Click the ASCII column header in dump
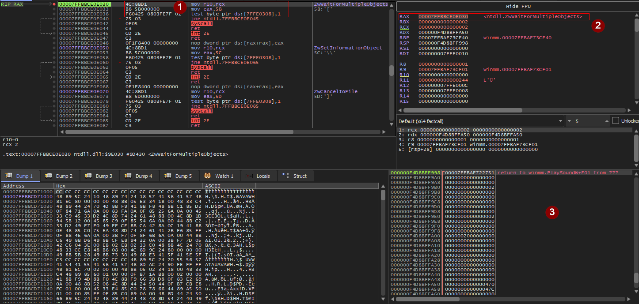The width and height of the screenshot is (639, 304). click(229, 186)
